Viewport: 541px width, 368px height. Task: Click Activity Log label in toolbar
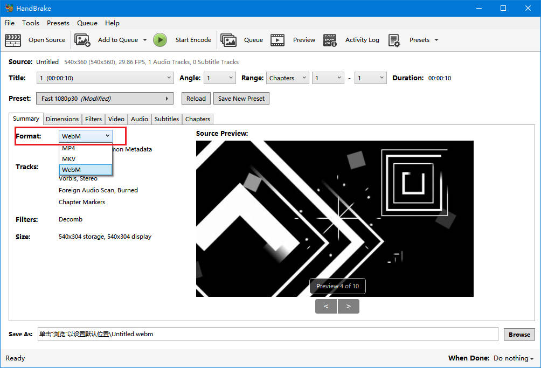(362, 40)
